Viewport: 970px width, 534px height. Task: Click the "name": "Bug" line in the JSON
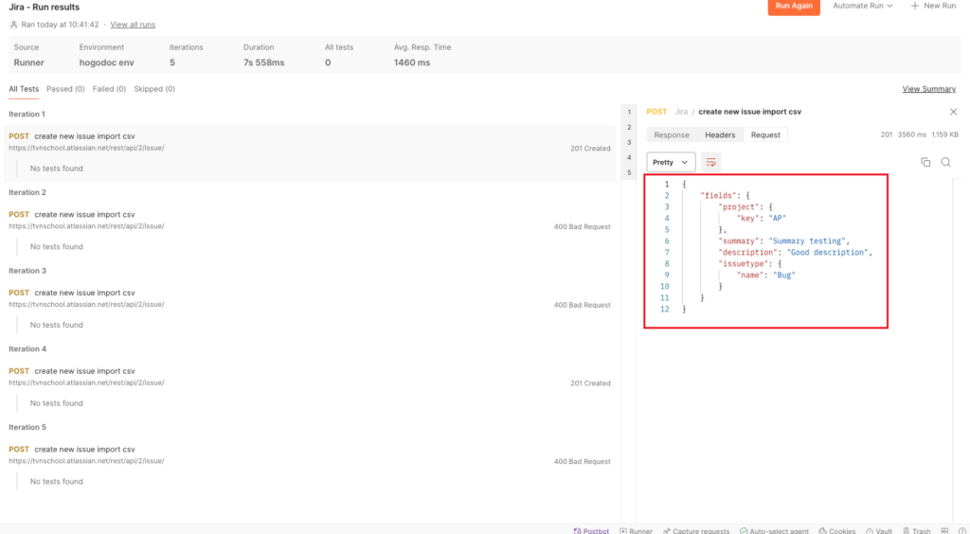point(765,275)
